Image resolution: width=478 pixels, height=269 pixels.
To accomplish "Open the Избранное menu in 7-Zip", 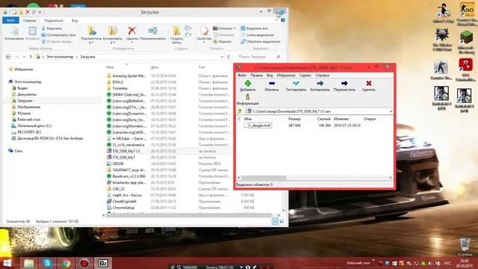I will click(285, 75).
